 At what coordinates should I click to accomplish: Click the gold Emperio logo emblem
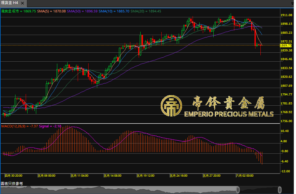(171, 106)
